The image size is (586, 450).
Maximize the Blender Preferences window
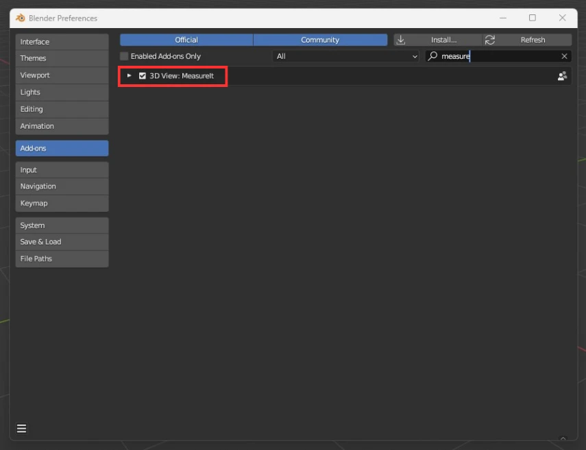533,18
